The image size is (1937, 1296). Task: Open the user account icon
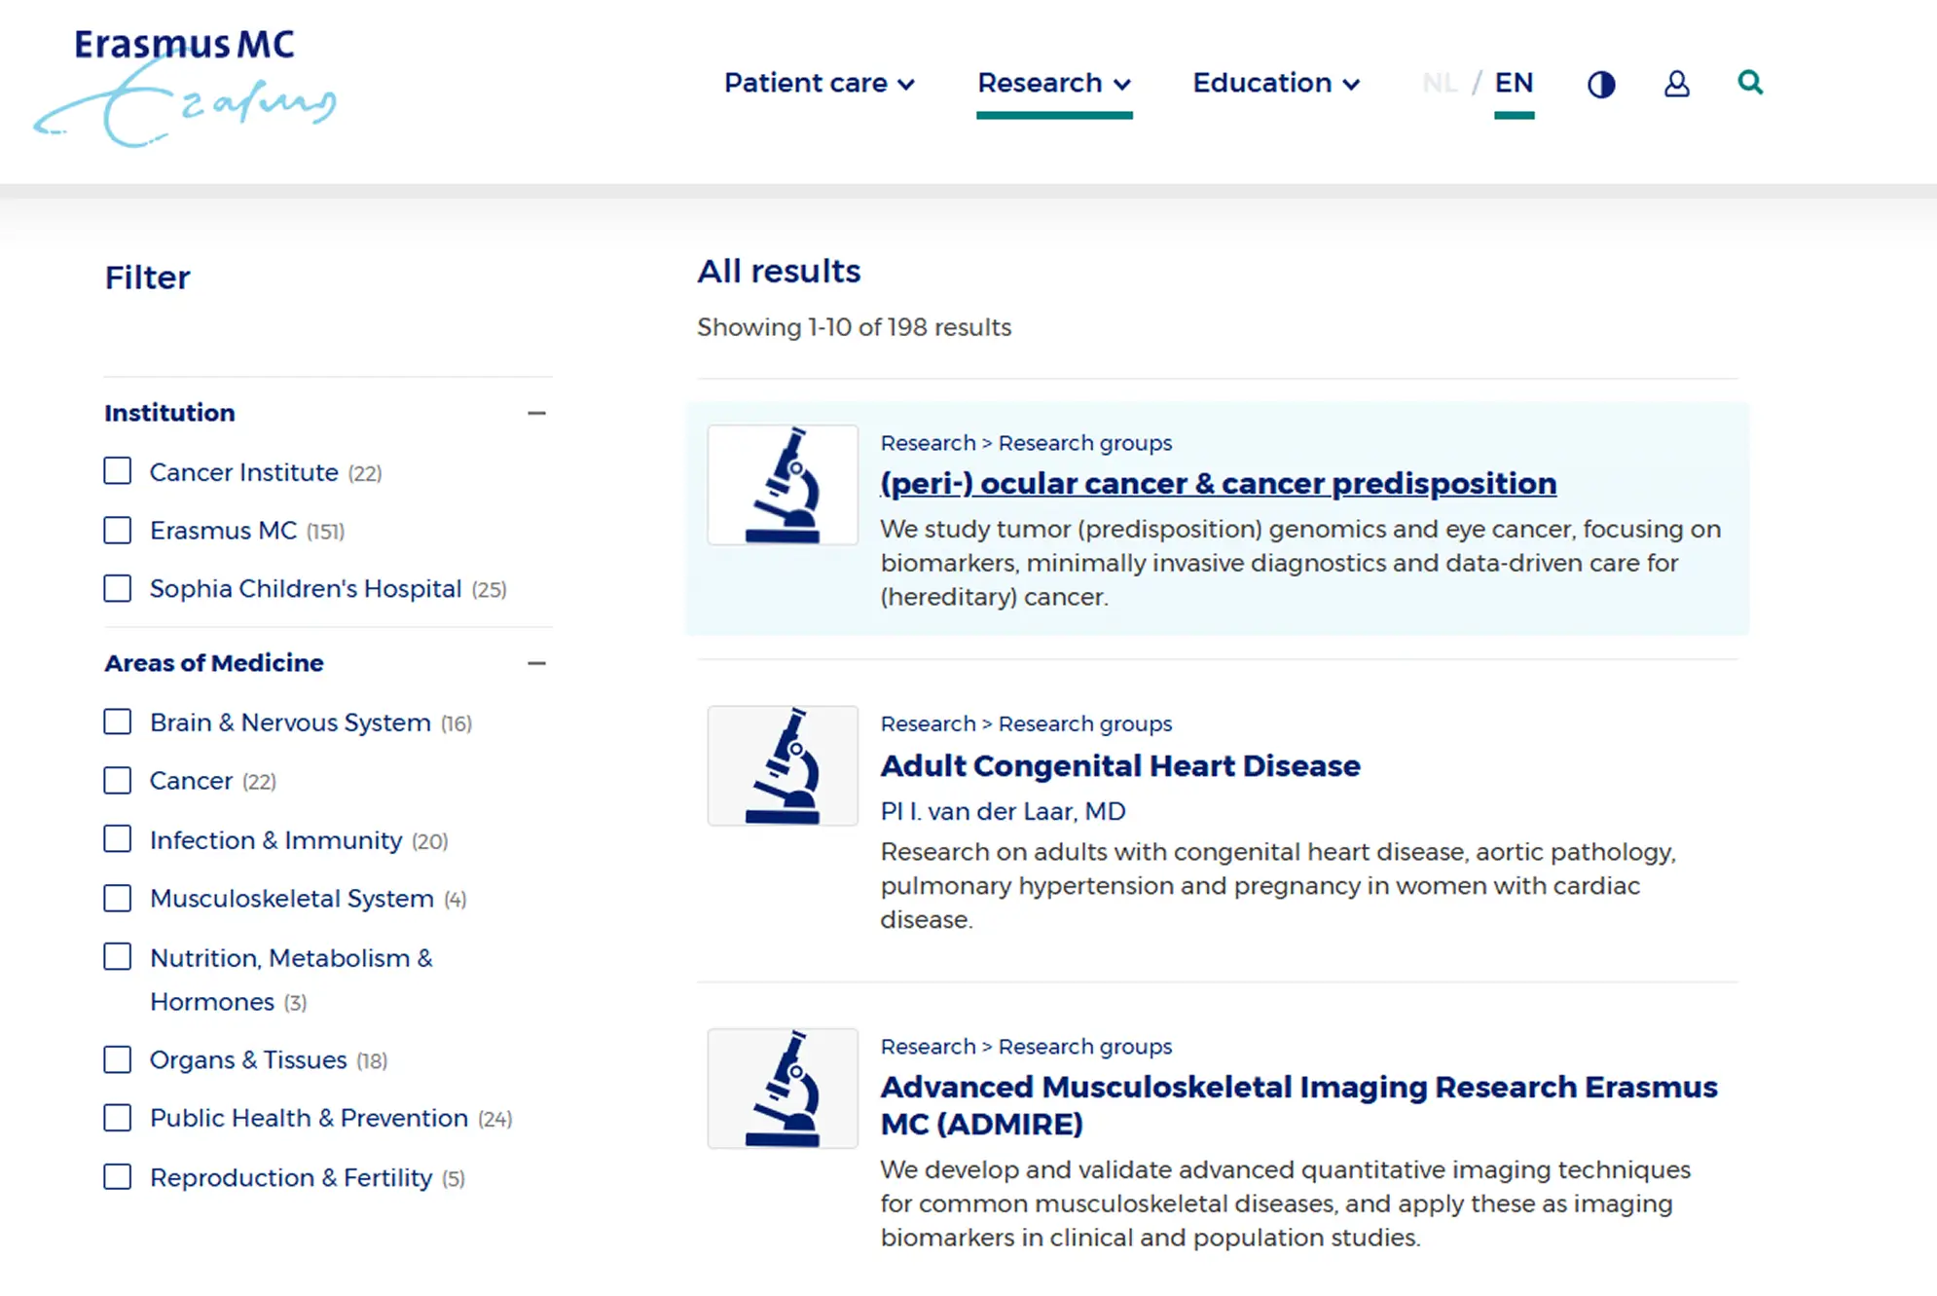pyautogui.click(x=1676, y=84)
